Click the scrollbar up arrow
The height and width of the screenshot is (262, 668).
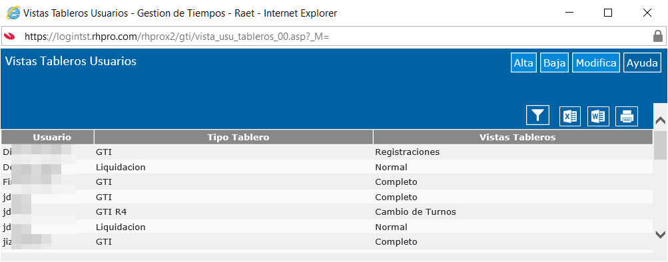coord(660,120)
